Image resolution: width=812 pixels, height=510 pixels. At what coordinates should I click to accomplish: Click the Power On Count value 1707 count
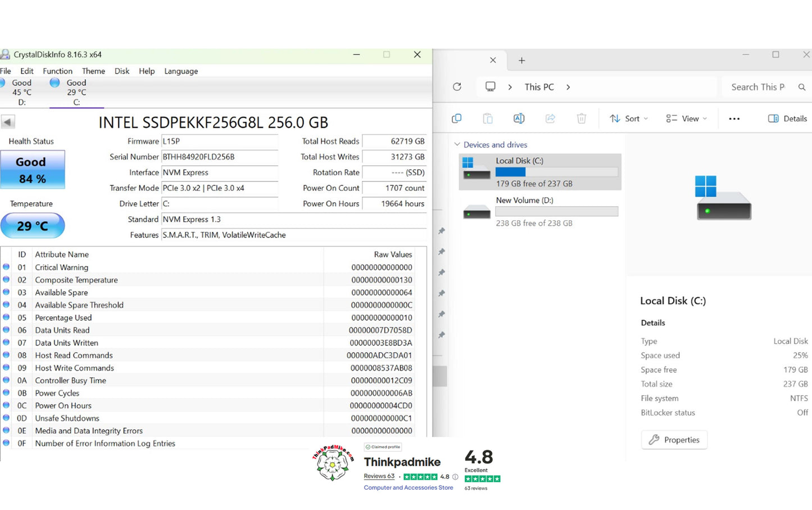point(394,188)
